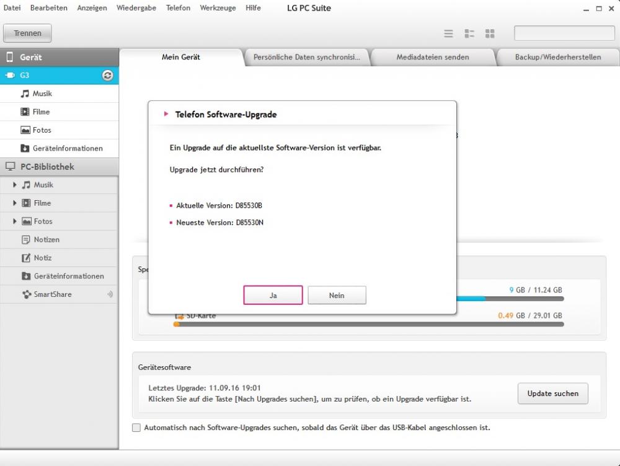Switch to detailed list view icon
This screenshot has height=466, width=620.
pos(469,33)
